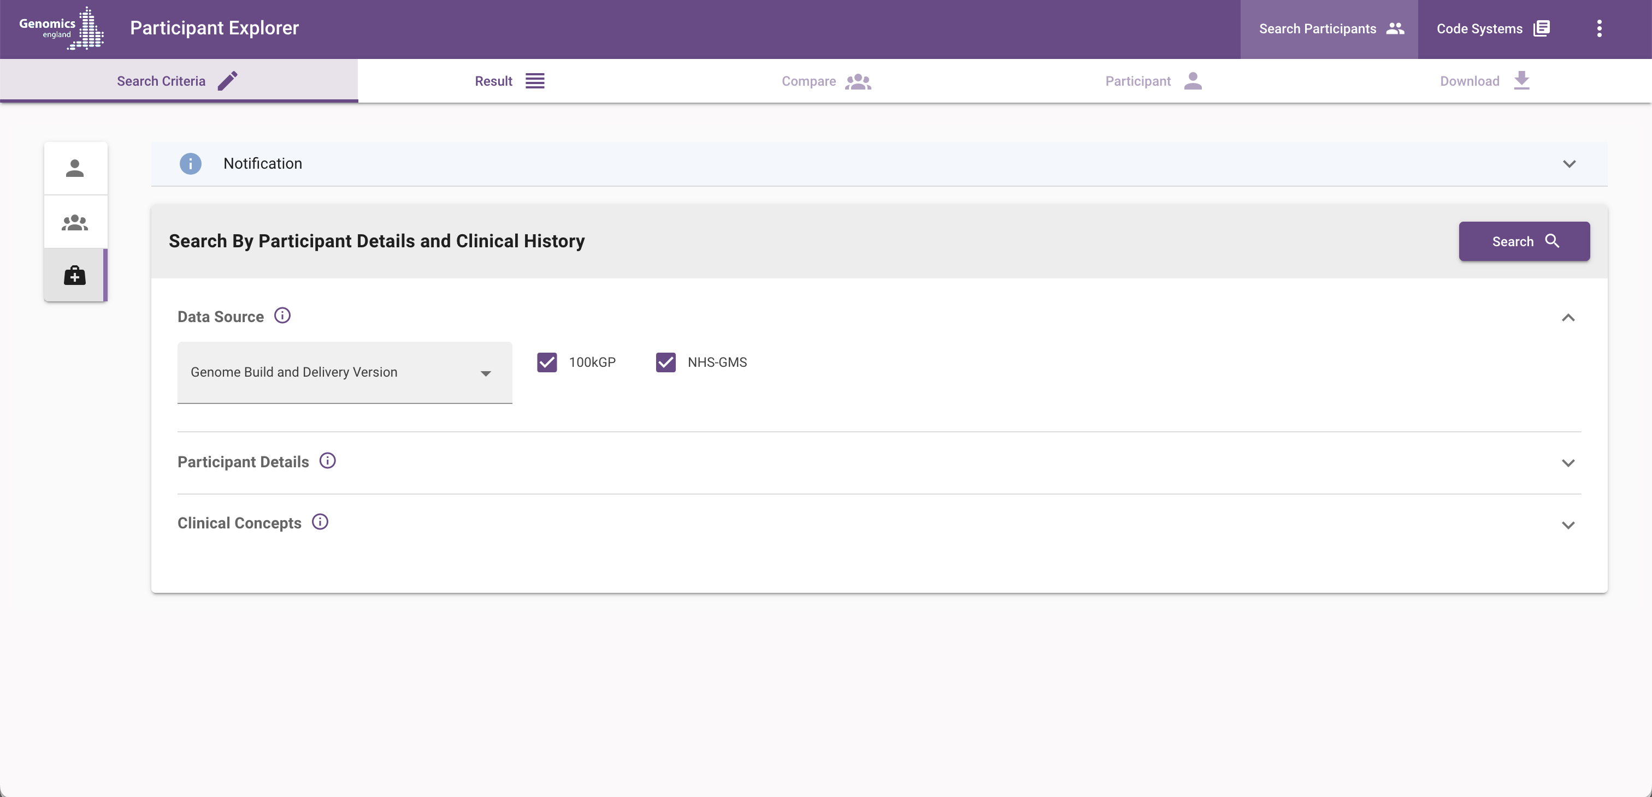
Task: Click the medical bag sidebar icon
Action: coord(75,276)
